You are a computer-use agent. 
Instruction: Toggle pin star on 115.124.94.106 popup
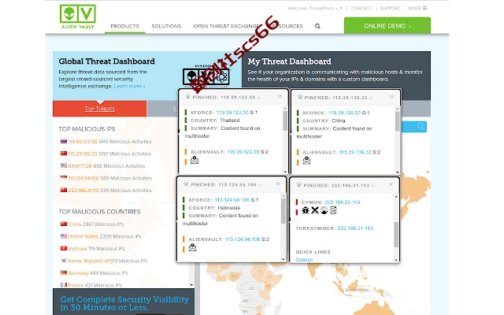click(x=260, y=185)
